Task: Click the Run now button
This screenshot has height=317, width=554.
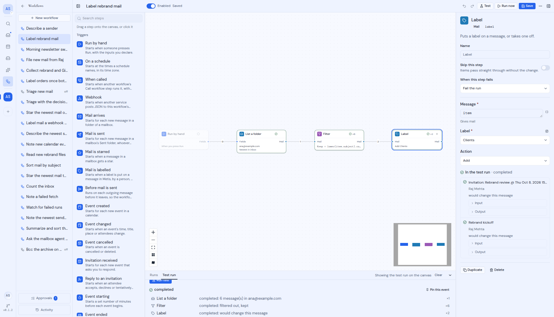Action: (x=506, y=6)
